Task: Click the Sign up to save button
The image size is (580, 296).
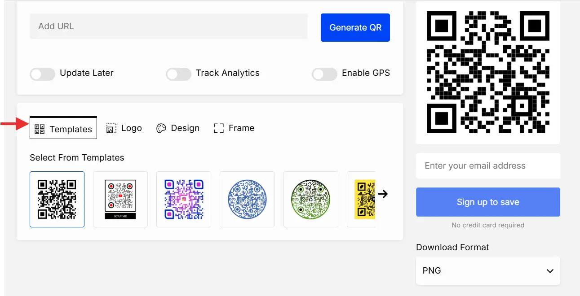Action: click(x=487, y=202)
